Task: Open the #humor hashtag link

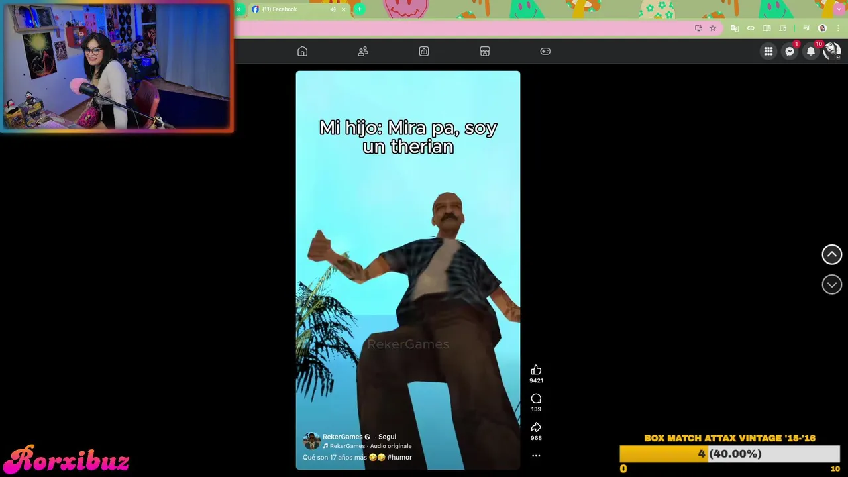Action: click(399, 457)
